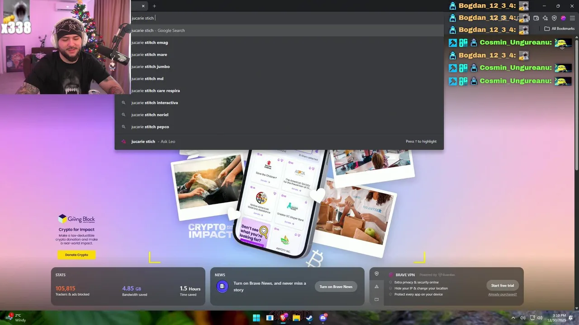Click the Brave News card icon
579x325 pixels.
(222, 286)
